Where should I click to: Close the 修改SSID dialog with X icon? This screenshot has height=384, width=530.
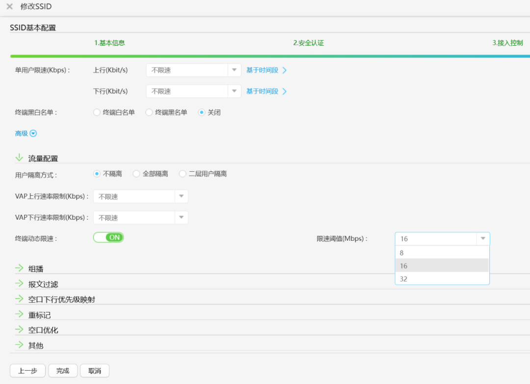[9, 7]
